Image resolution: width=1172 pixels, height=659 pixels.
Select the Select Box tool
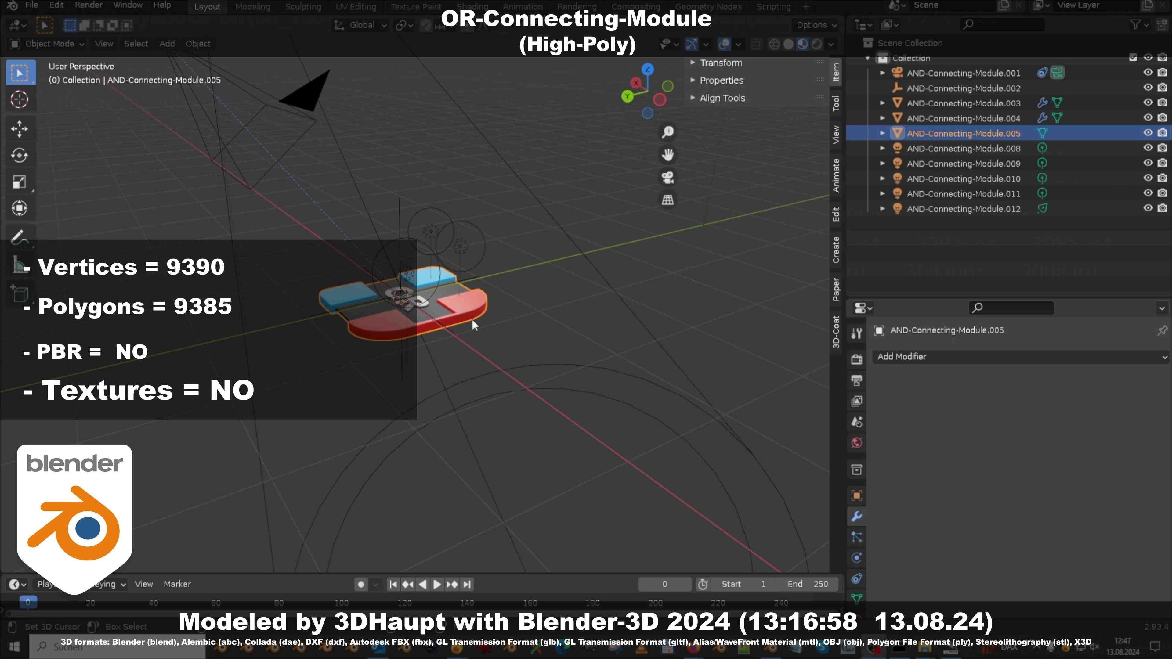pos(20,73)
